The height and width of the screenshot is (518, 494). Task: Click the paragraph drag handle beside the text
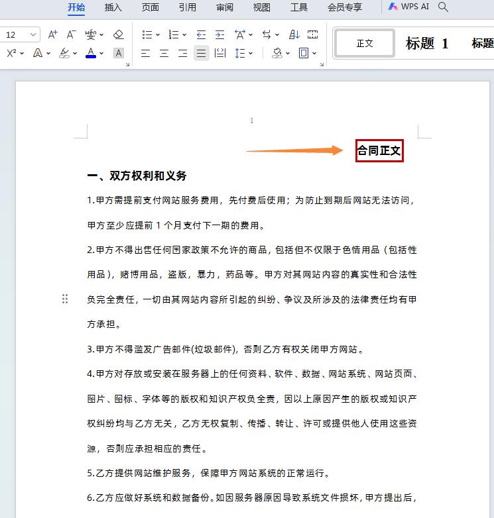pos(65,299)
